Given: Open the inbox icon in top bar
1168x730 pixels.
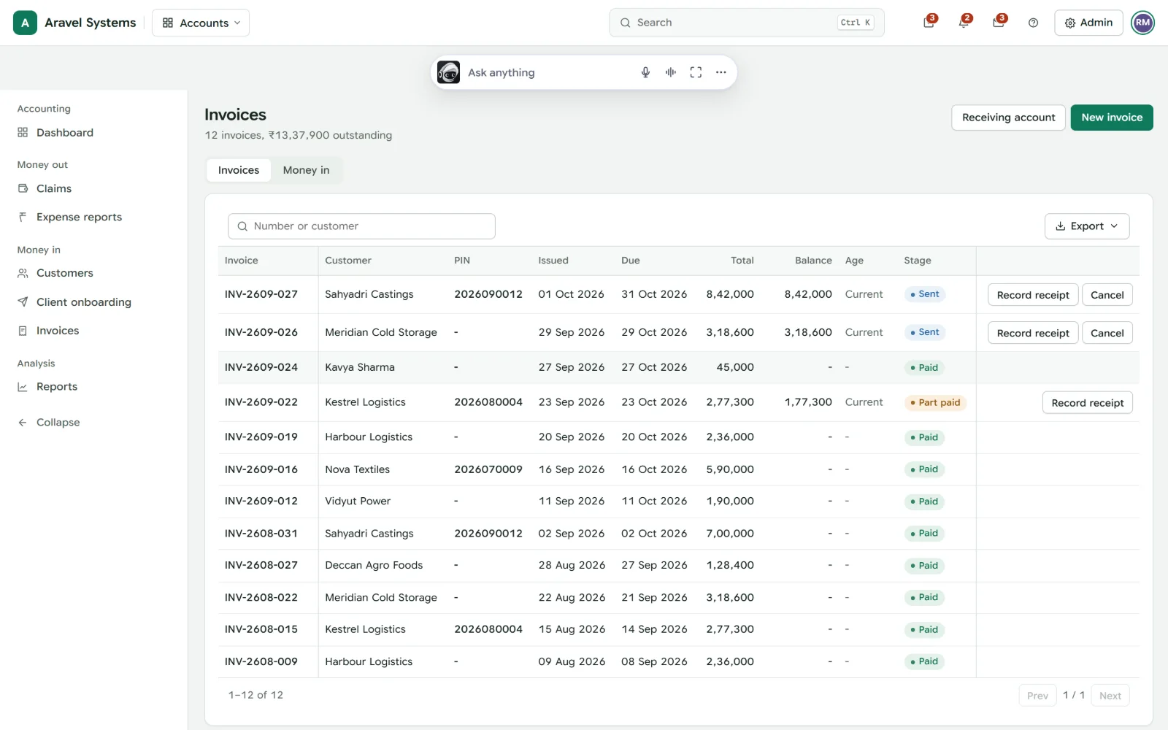Looking at the screenshot, I should pyautogui.click(x=999, y=23).
